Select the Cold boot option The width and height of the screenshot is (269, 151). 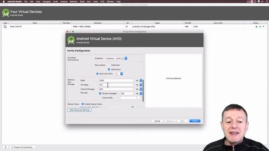109,65
